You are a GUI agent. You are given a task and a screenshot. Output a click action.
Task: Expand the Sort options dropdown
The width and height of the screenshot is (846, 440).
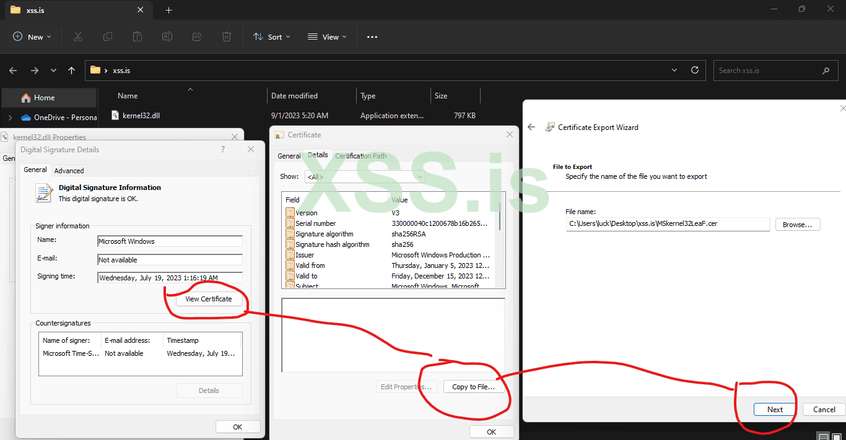coord(271,37)
